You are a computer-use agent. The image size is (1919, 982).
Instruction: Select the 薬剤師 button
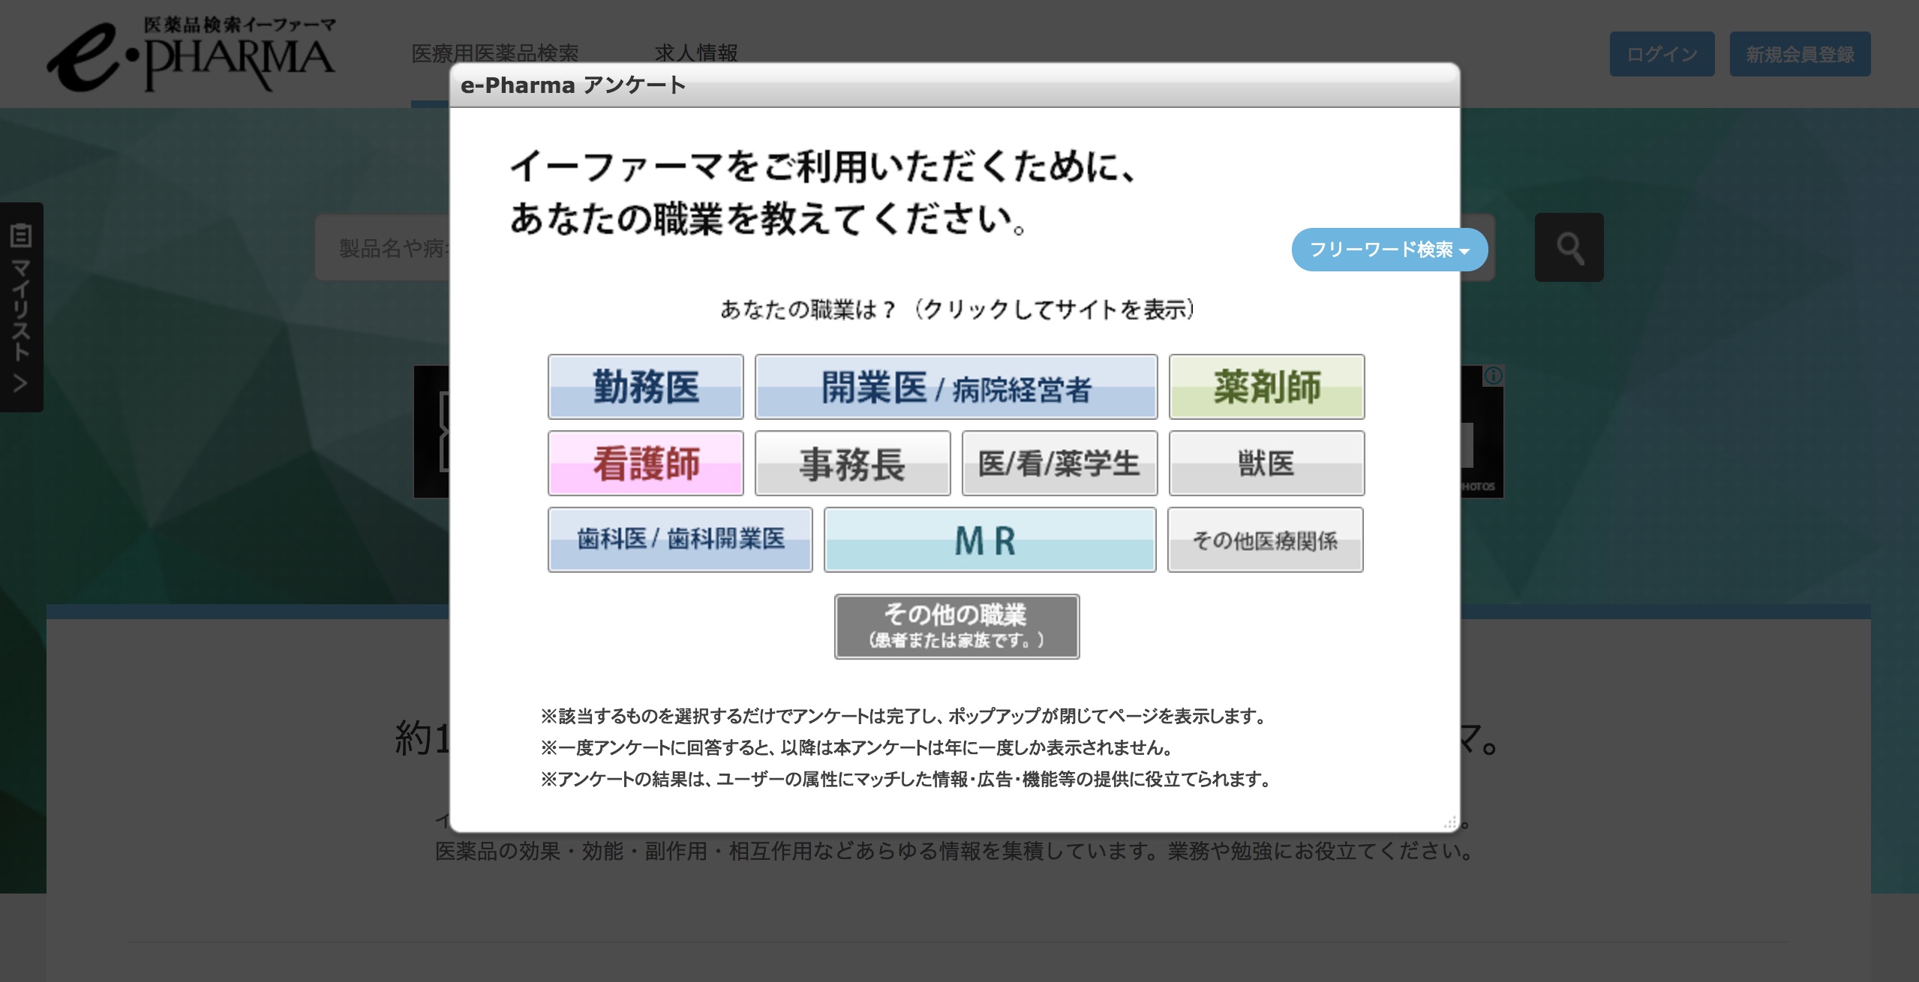(x=1266, y=387)
